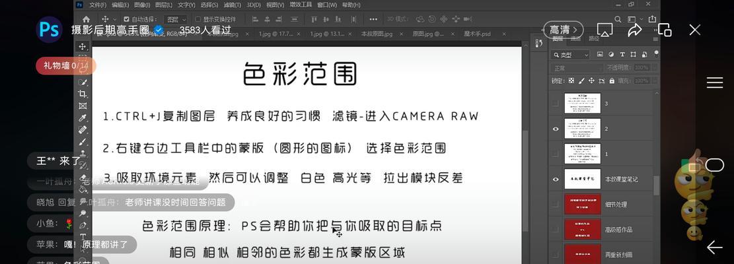The image size is (734, 264).
Task: Open picture-in-picture small window icon
Action: (665, 30)
